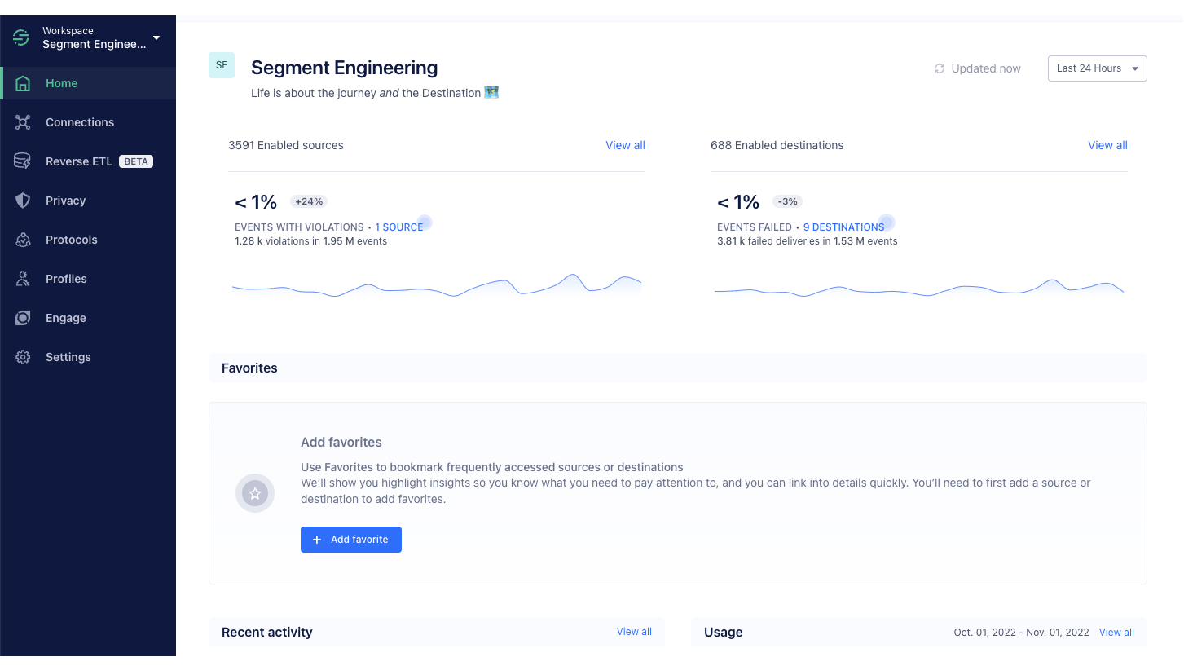This screenshot has height=666, width=1184.
Task: View all Recent activity
Action: pyautogui.click(x=634, y=632)
